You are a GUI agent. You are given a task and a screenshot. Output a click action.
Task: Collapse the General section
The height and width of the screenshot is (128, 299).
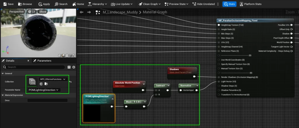click(x=3, y=73)
